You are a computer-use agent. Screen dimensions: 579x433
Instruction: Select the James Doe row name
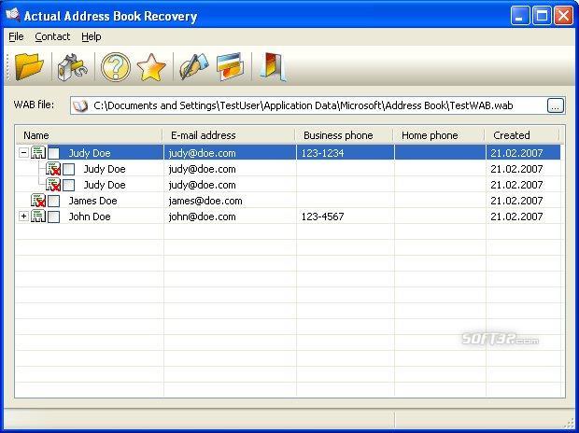click(x=92, y=201)
